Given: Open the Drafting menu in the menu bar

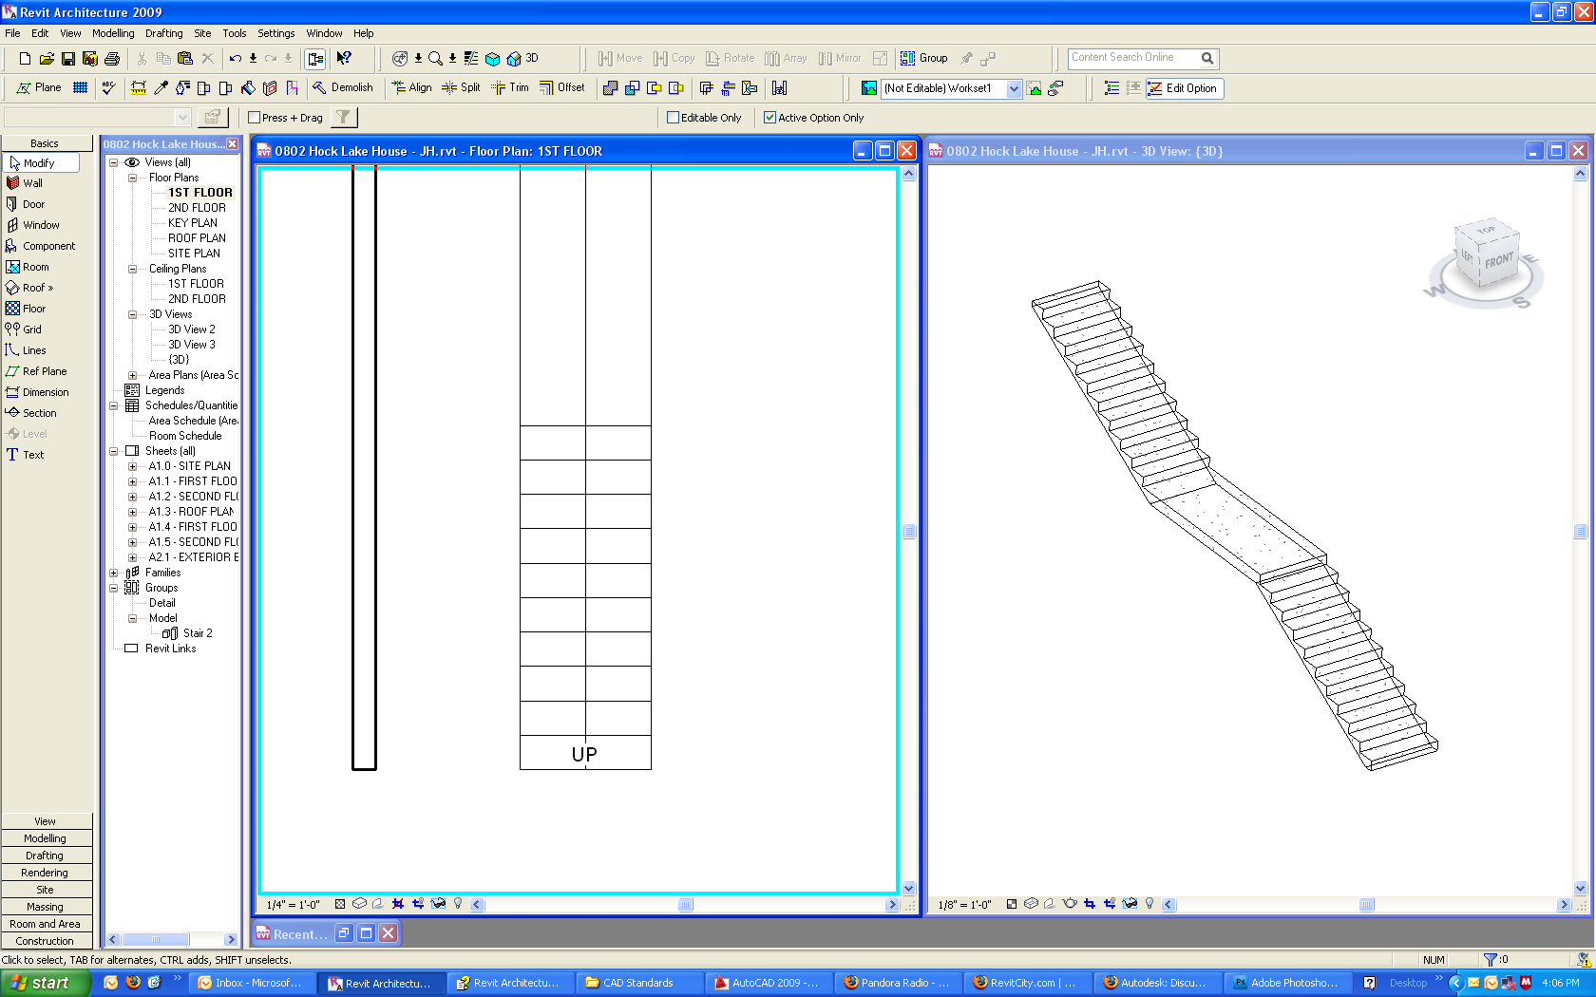Looking at the screenshot, I should (163, 33).
